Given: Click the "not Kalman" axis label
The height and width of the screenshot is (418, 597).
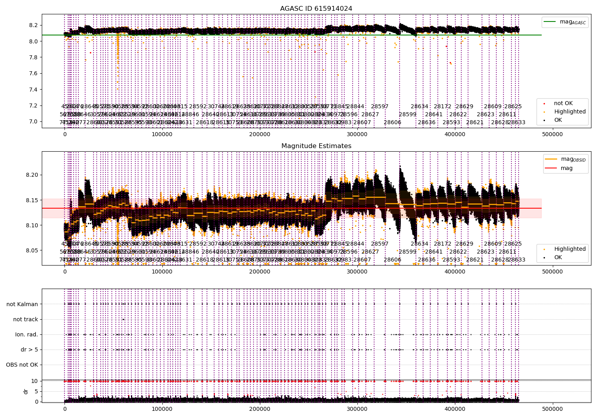Looking at the screenshot, I should (22, 304).
